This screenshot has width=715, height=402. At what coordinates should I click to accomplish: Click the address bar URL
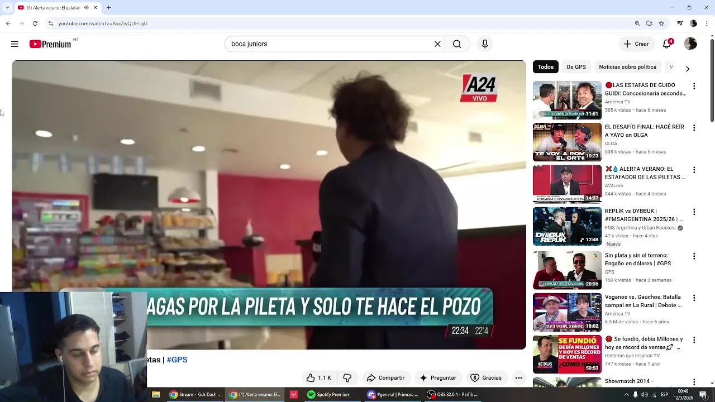(x=103, y=23)
